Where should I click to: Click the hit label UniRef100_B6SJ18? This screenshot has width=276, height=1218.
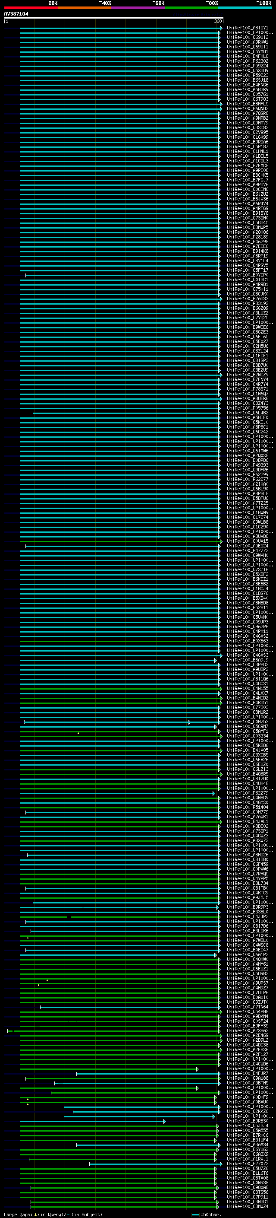coord(248,80)
